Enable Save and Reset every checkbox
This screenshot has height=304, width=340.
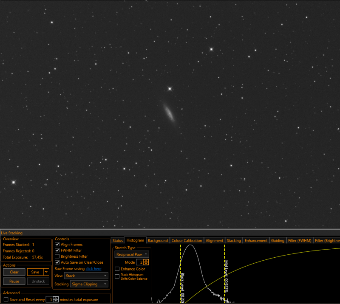coord(6,299)
